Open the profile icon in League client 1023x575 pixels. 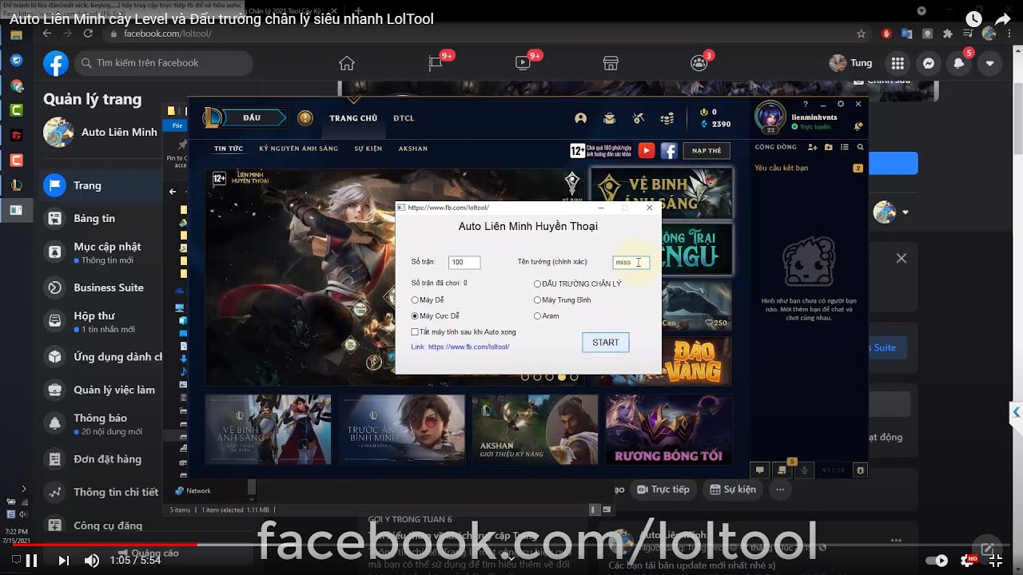(x=581, y=118)
